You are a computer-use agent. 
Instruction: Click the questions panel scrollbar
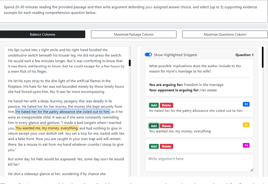pyautogui.click(x=263, y=56)
